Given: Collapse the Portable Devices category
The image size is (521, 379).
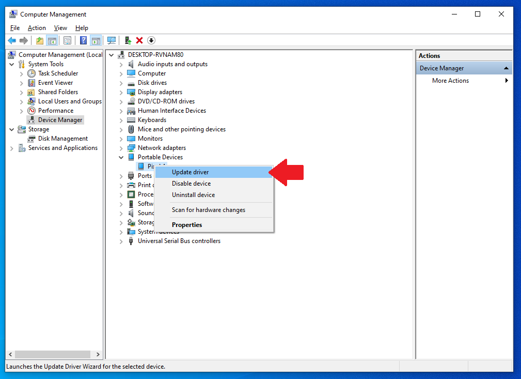Looking at the screenshot, I should pos(121,157).
